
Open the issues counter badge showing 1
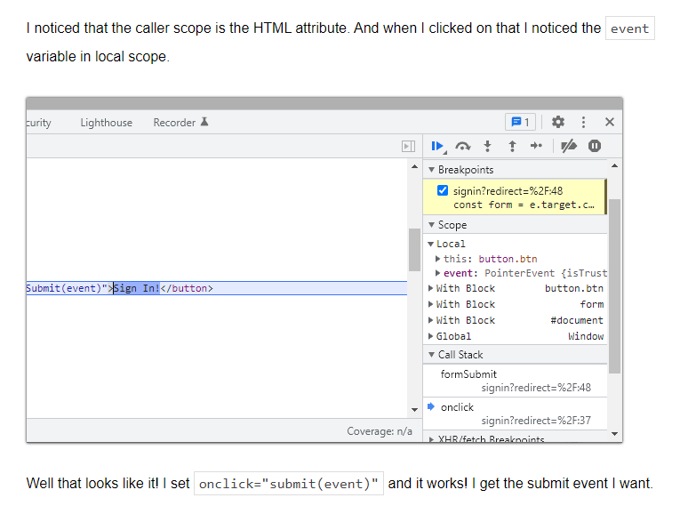[x=520, y=122]
